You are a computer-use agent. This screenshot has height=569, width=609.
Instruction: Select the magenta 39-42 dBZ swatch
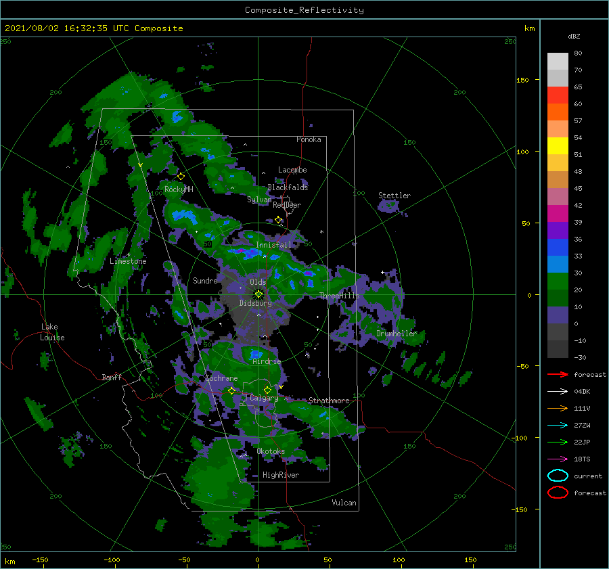(x=558, y=214)
